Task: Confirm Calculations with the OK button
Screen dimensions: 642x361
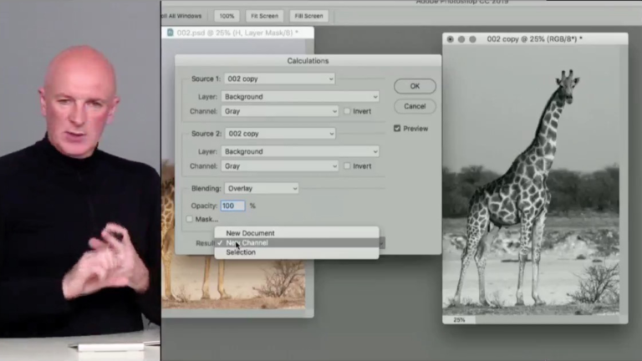Action: pyautogui.click(x=415, y=86)
